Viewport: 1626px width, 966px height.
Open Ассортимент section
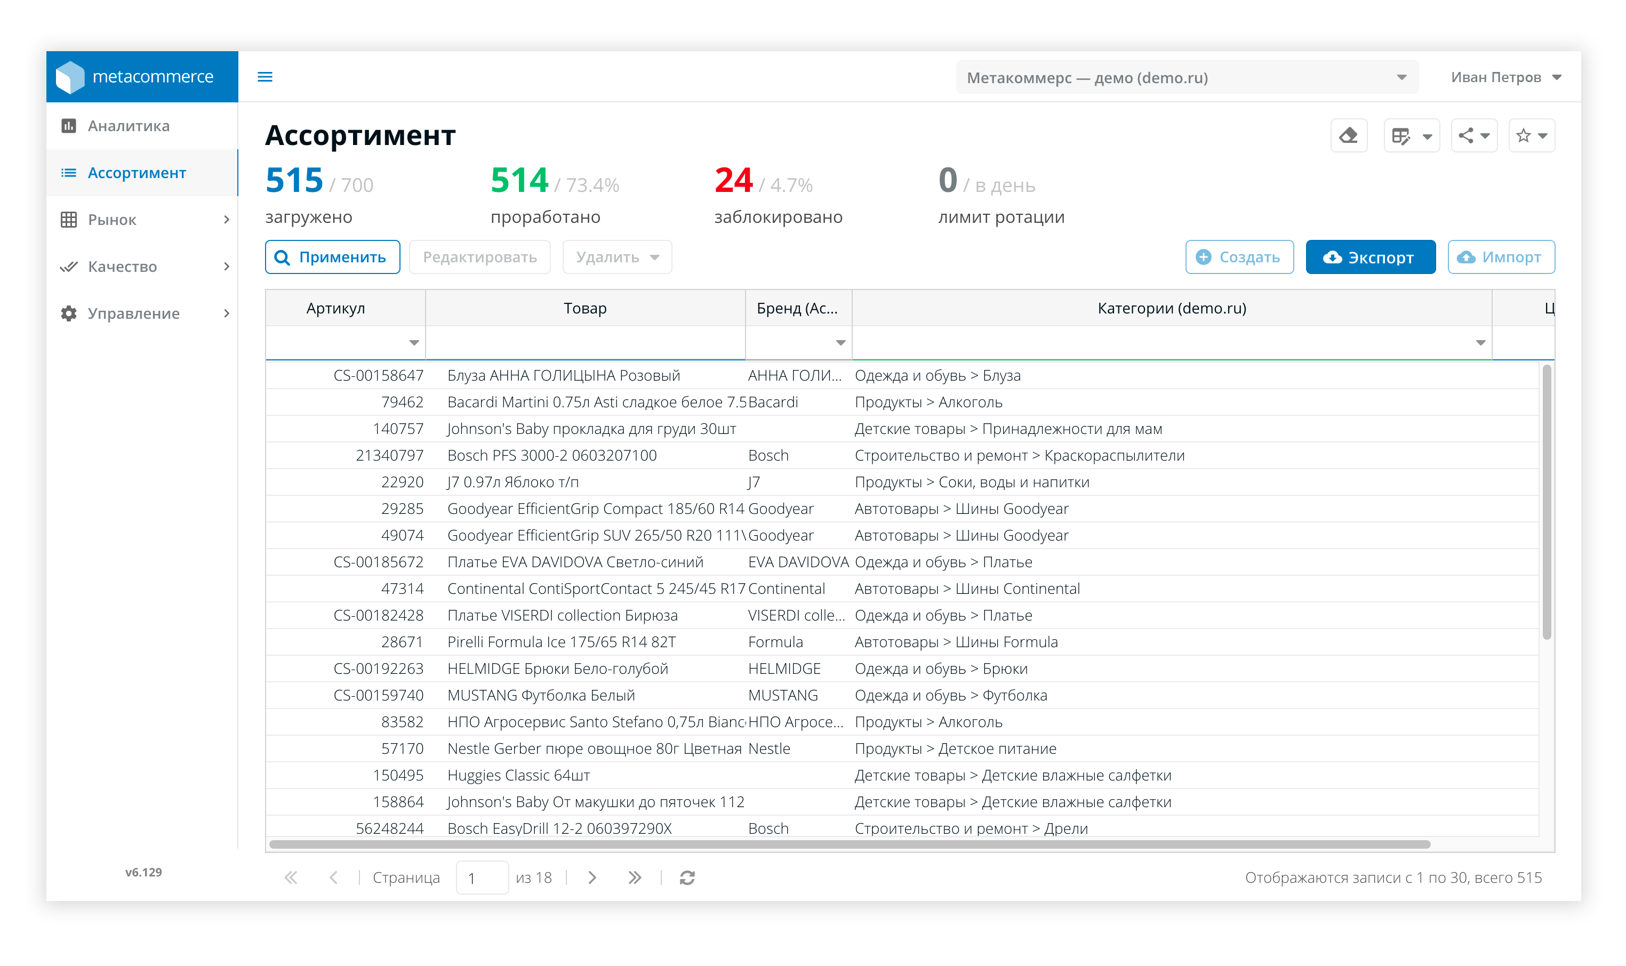[x=142, y=173]
